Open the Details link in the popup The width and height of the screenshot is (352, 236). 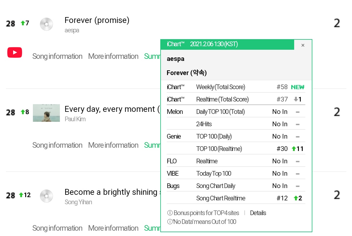tap(258, 213)
